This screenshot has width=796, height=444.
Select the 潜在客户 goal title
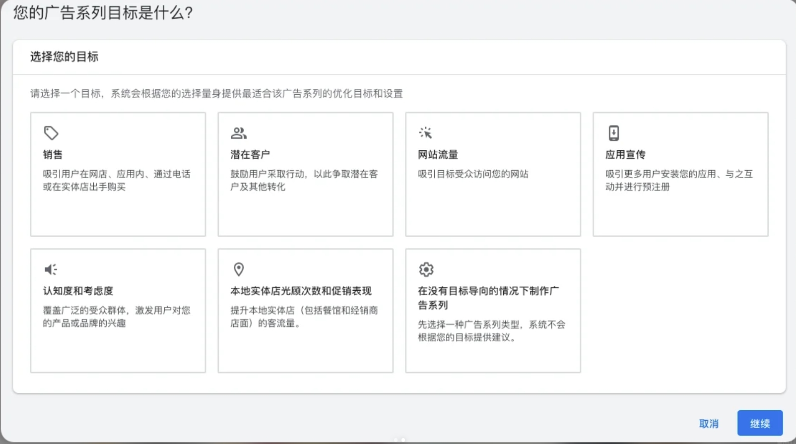[250, 155]
